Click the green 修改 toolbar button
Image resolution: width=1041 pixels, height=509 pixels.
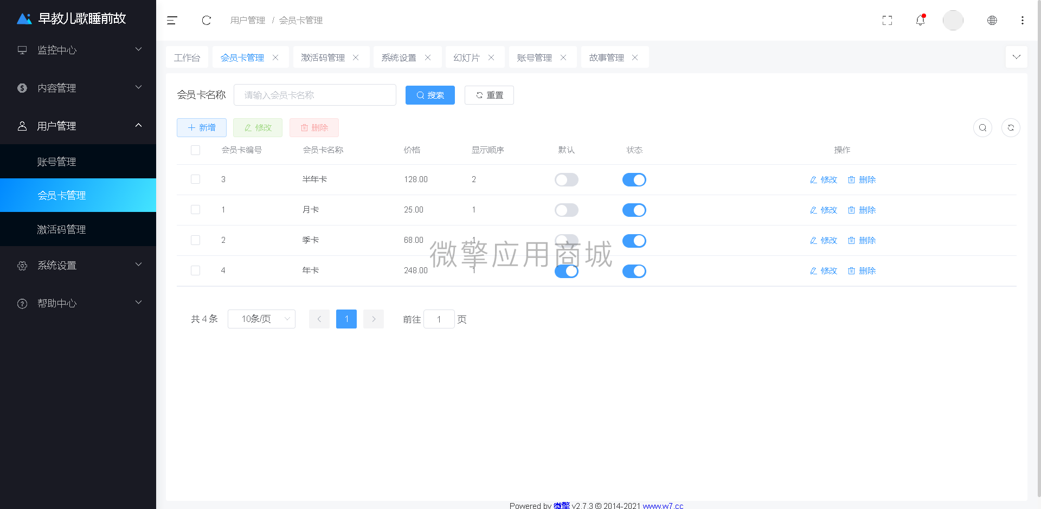(x=258, y=128)
